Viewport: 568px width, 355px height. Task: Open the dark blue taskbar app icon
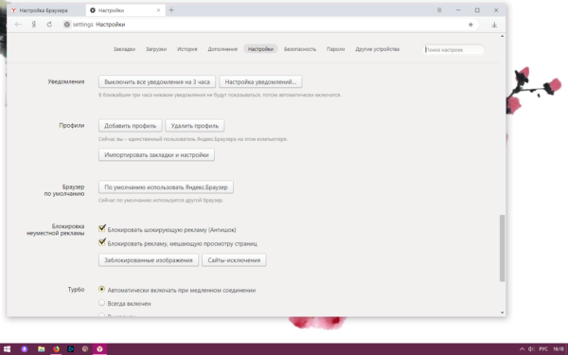pyautogui.click(x=70, y=349)
